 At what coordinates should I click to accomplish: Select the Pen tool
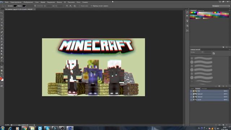[1, 58]
